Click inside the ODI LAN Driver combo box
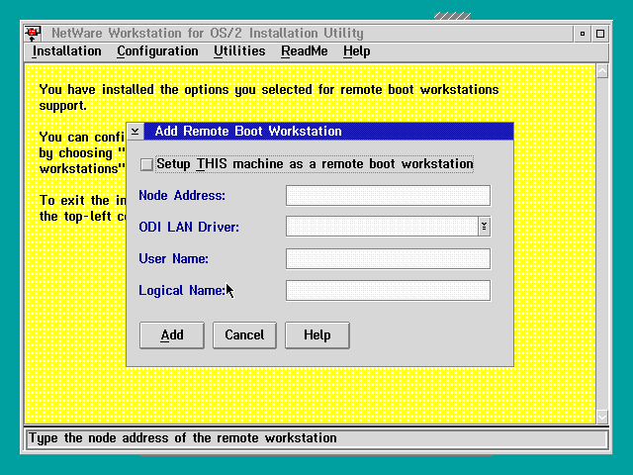 tap(382, 227)
